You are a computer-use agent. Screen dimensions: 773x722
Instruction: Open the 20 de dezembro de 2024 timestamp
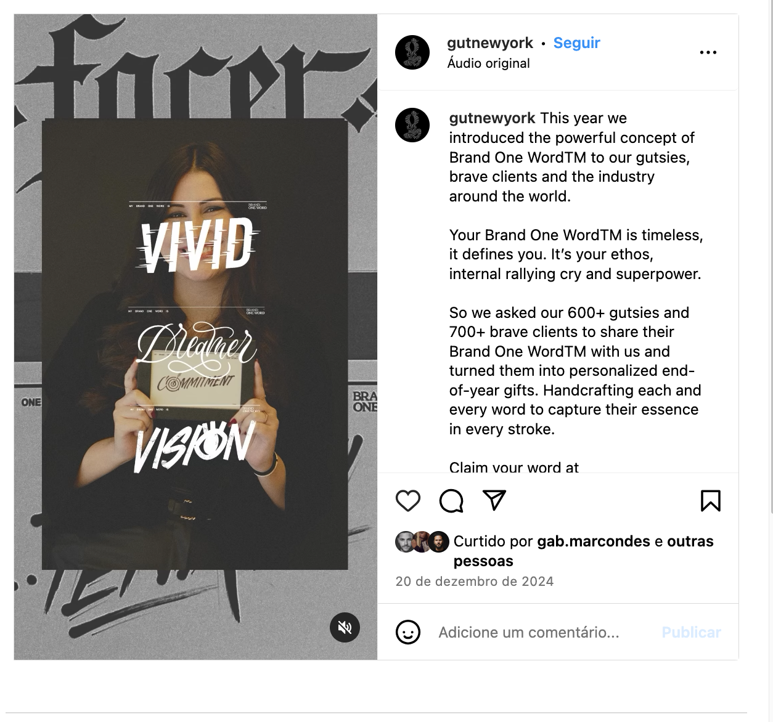point(475,581)
